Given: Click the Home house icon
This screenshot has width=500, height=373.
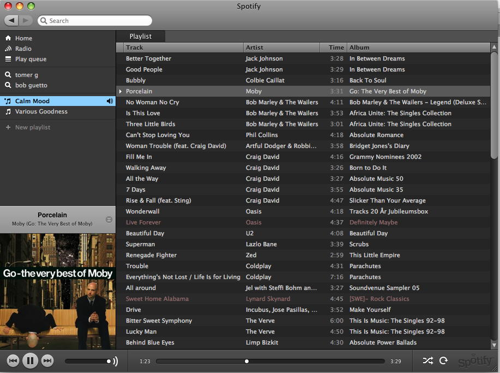Looking at the screenshot, I should [x=8, y=38].
